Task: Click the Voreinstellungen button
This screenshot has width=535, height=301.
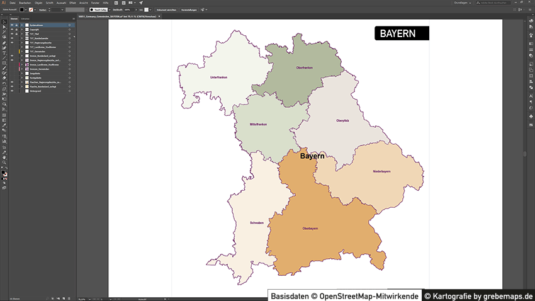Action: [189, 10]
